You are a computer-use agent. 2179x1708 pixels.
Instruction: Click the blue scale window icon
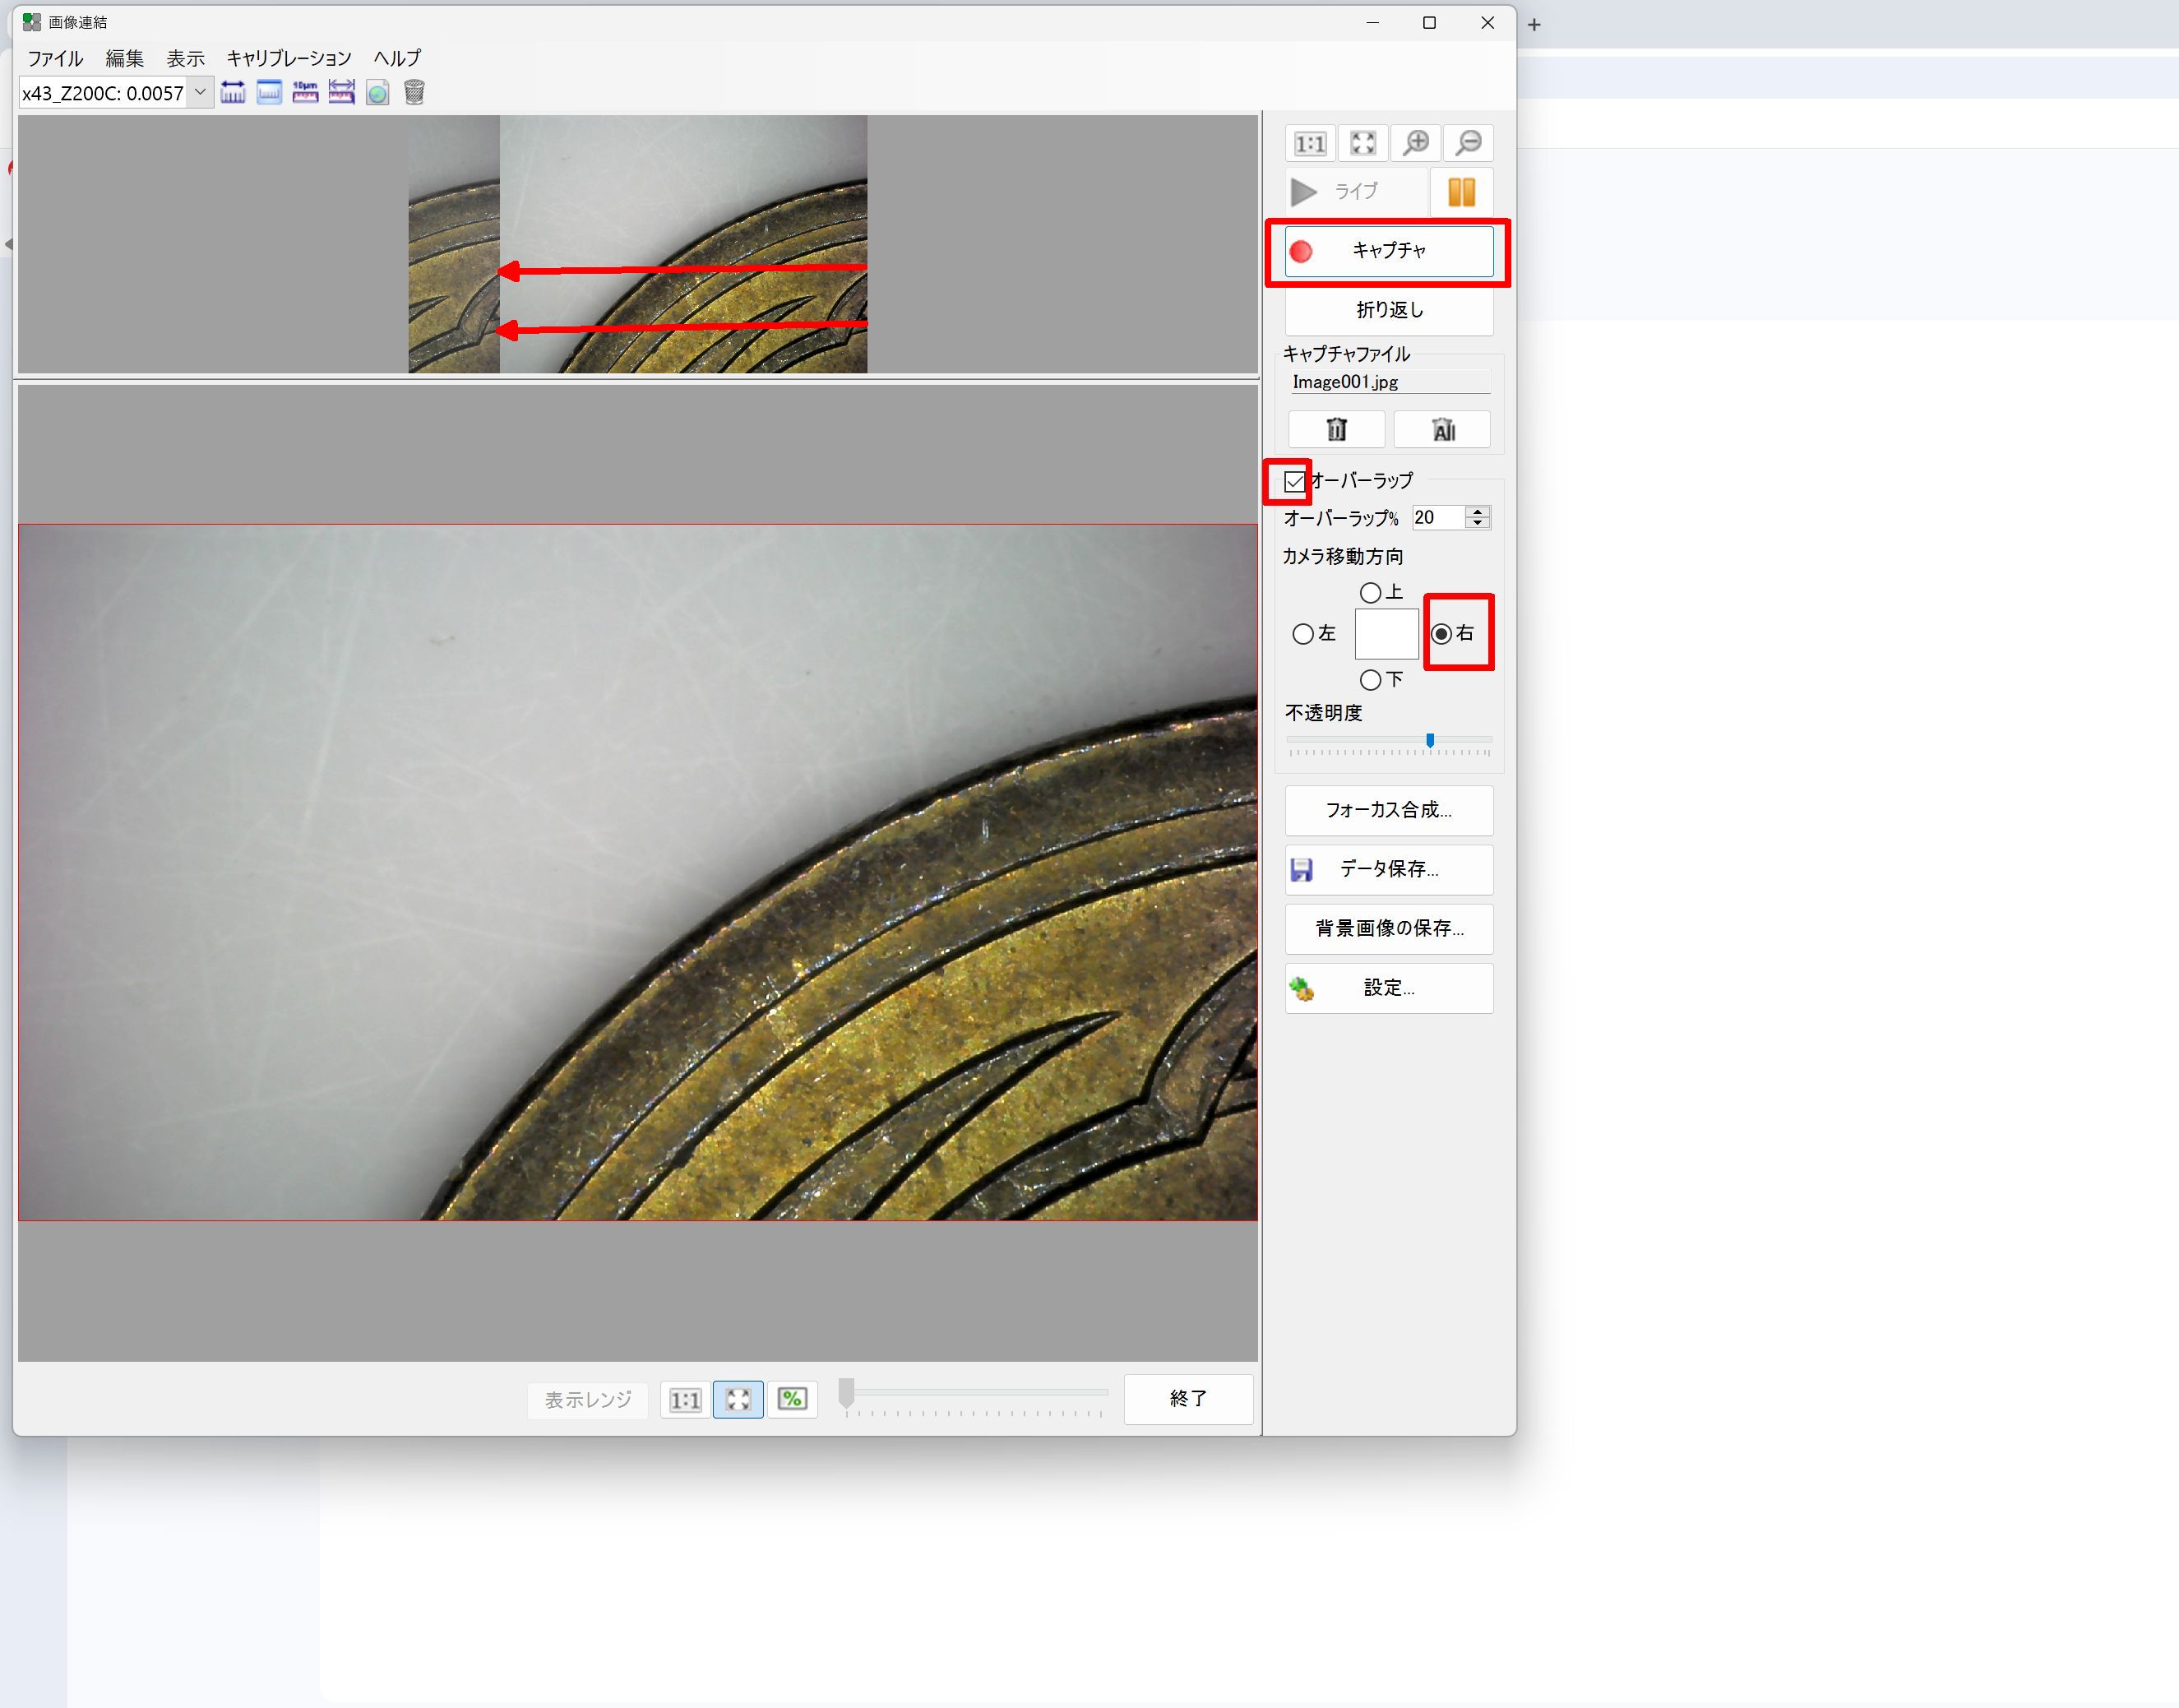tap(269, 93)
